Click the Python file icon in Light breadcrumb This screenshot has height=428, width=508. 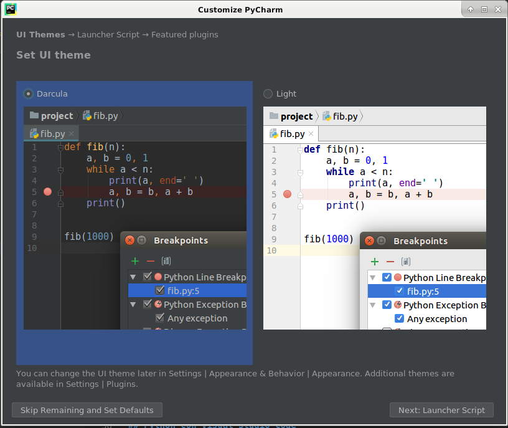click(326, 117)
